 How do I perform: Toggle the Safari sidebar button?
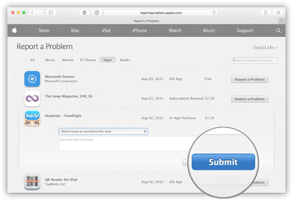click(x=51, y=12)
